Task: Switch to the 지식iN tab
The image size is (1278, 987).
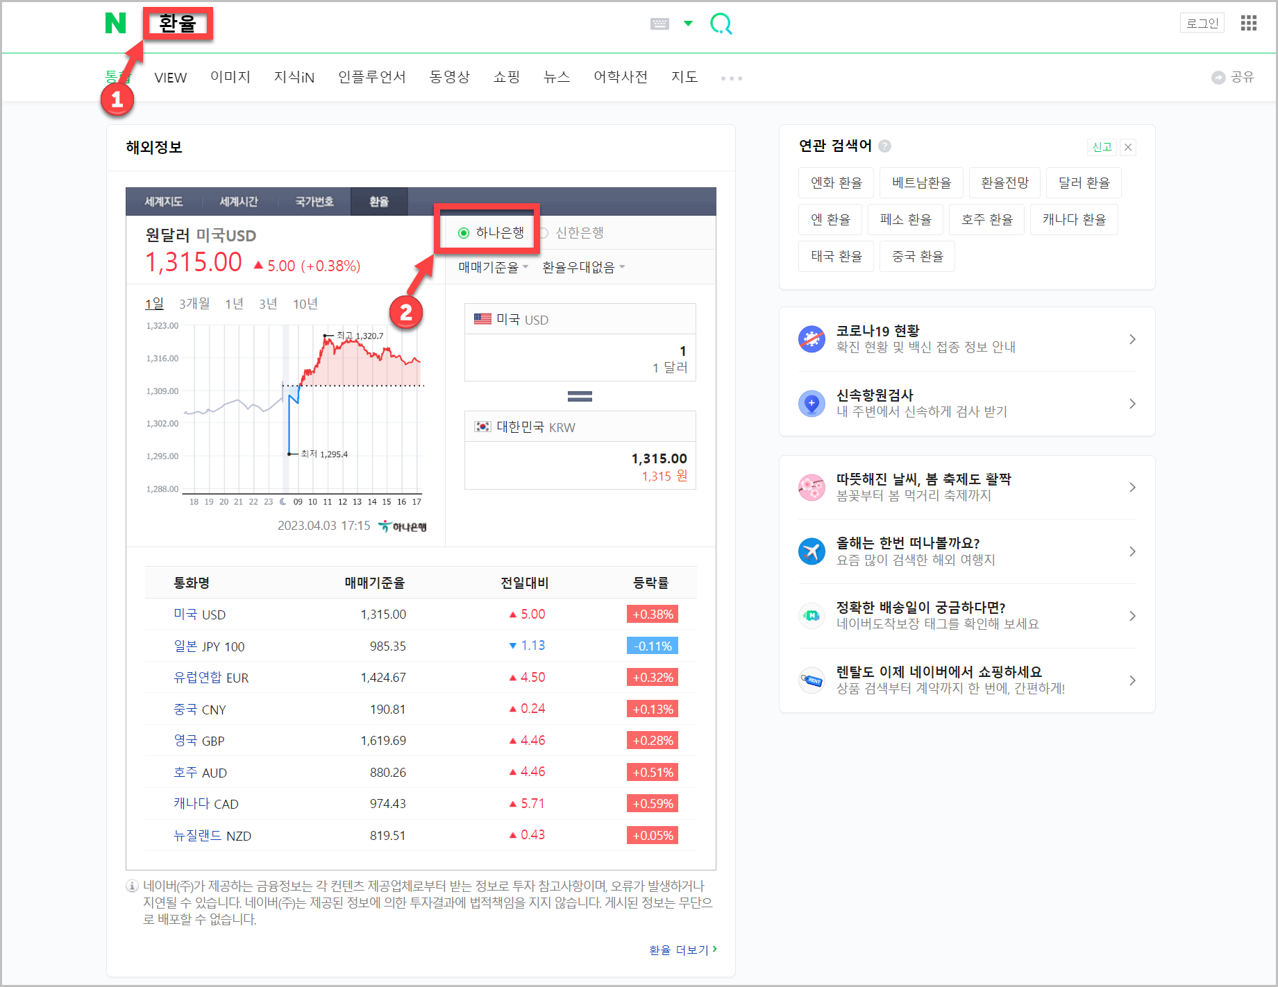Action: (294, 77)
